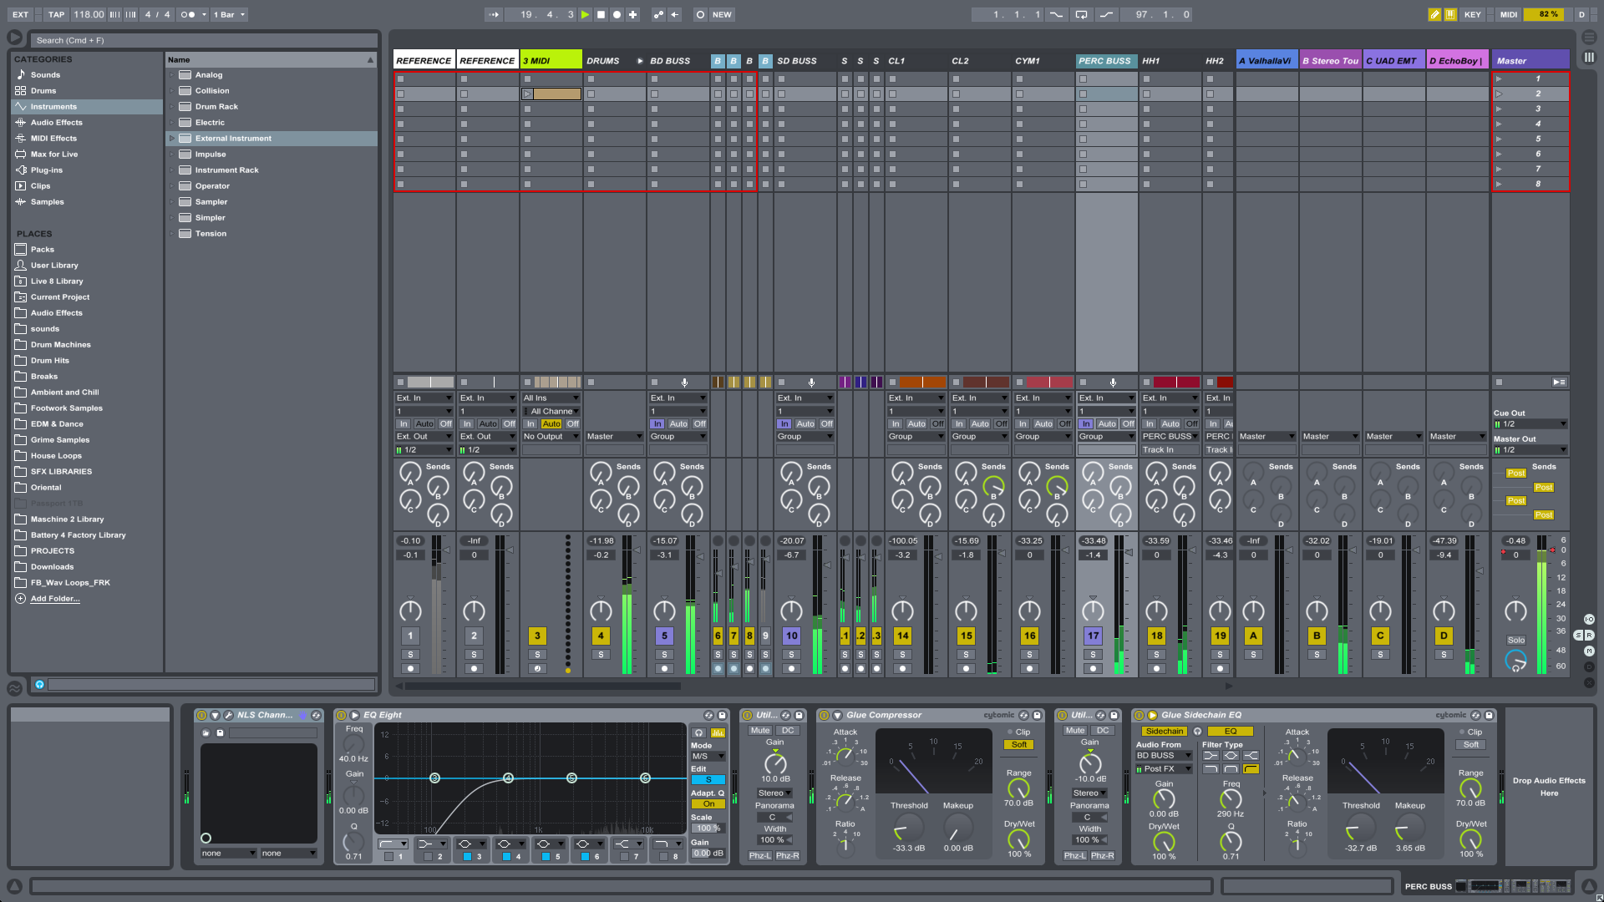Toggle Mute in first Utility device
Screen dimensions: 1604x902
(x=760, y=730)
